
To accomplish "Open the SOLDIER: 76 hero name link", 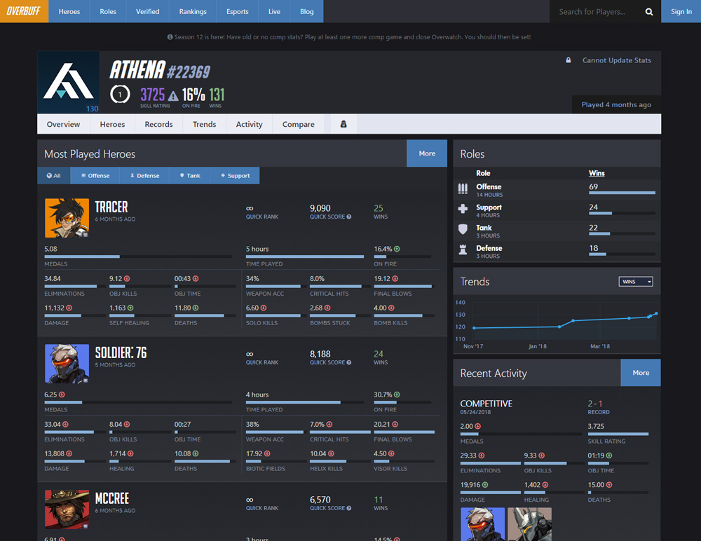I will click(x=121, y=352).
